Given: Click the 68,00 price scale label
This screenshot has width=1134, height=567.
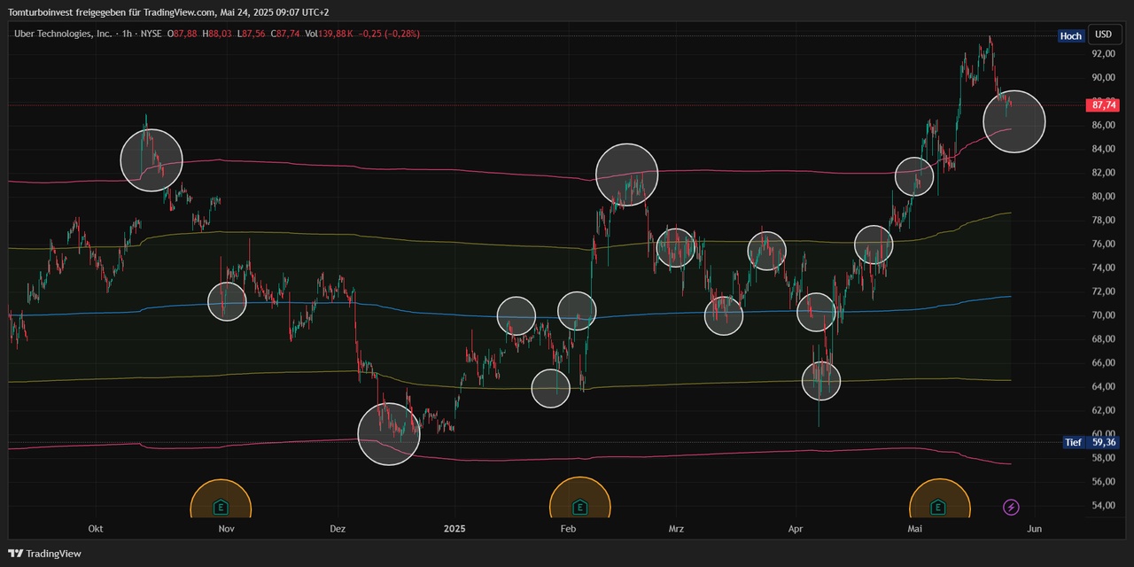Looking at the screenshot, I should pos(1103,338).
